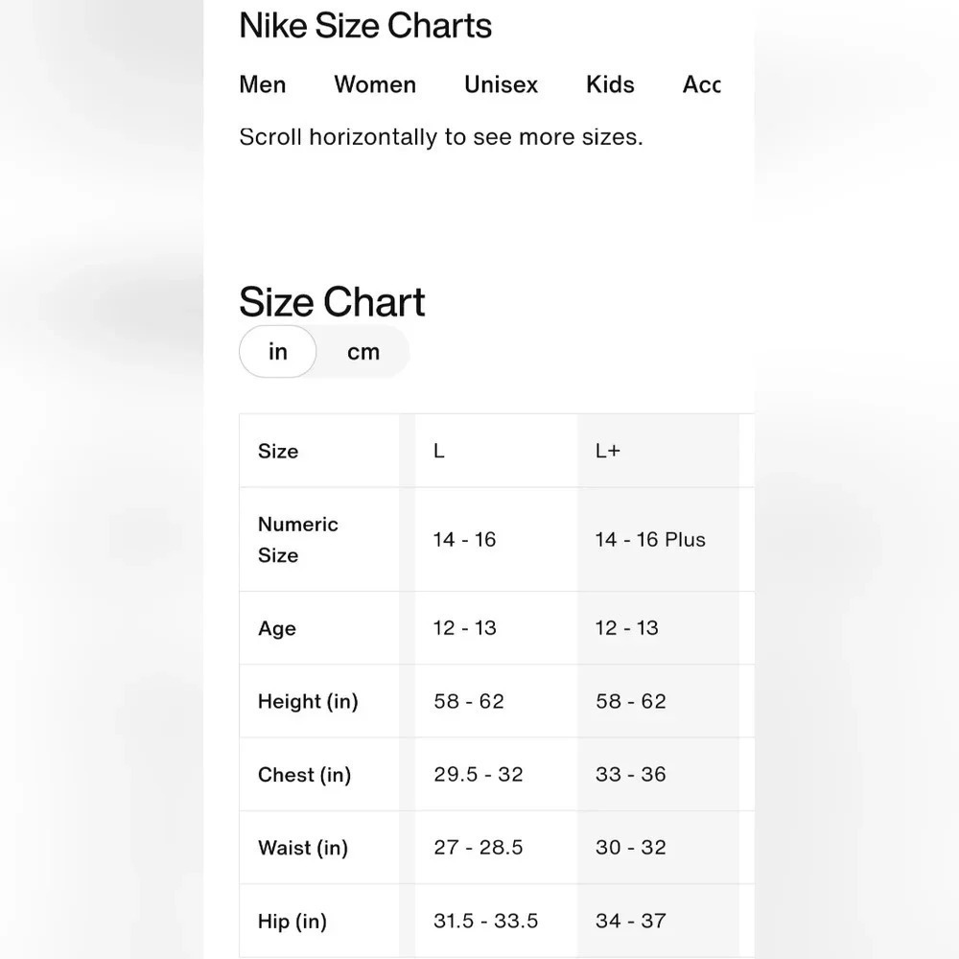Open the Kids size chart tab

[610, 84]
